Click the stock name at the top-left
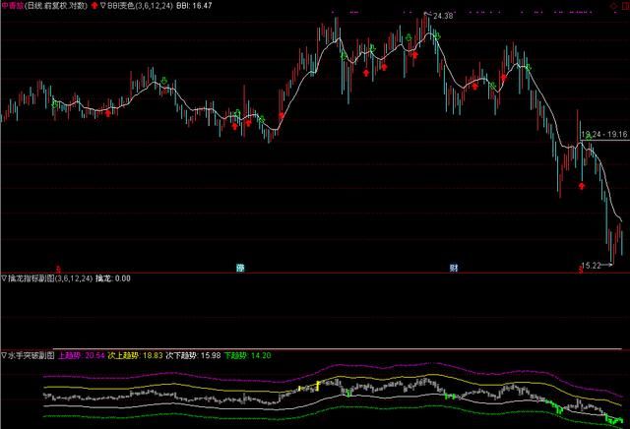 12,6
